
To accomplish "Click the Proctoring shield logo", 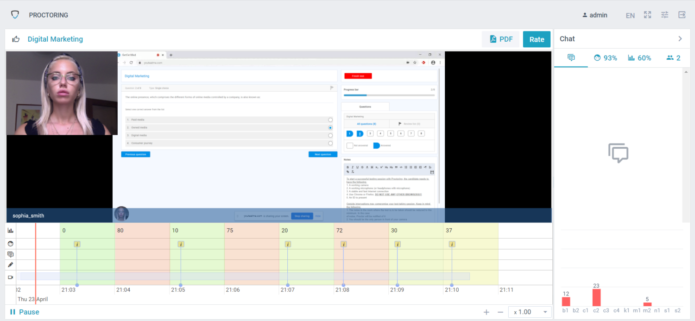I will (15, 15).
